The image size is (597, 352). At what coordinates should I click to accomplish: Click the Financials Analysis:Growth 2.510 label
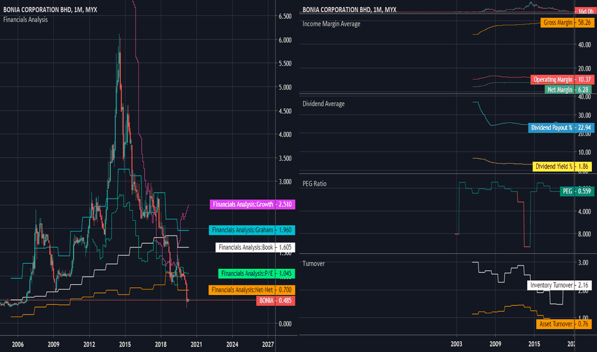pos(252,204)
